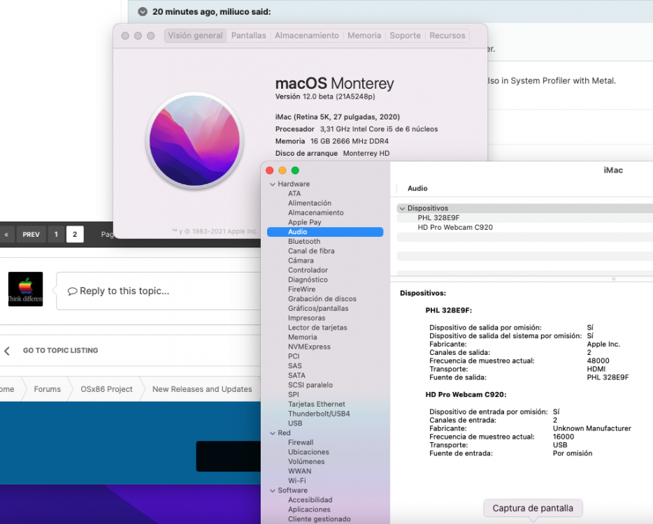Click the macOS Monterey logo image
The width and height of the screenshot is (653, 524).
click(x=194, y=140)
